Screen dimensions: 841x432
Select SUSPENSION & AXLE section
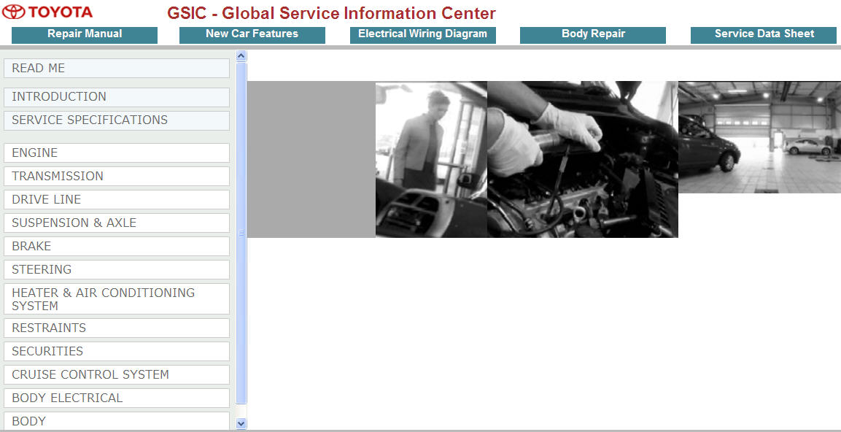click(117, 223)
